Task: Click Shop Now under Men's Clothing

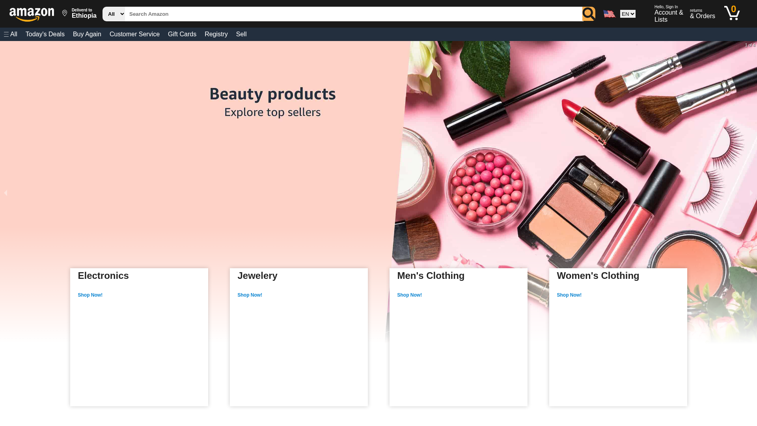Action: 409,295
